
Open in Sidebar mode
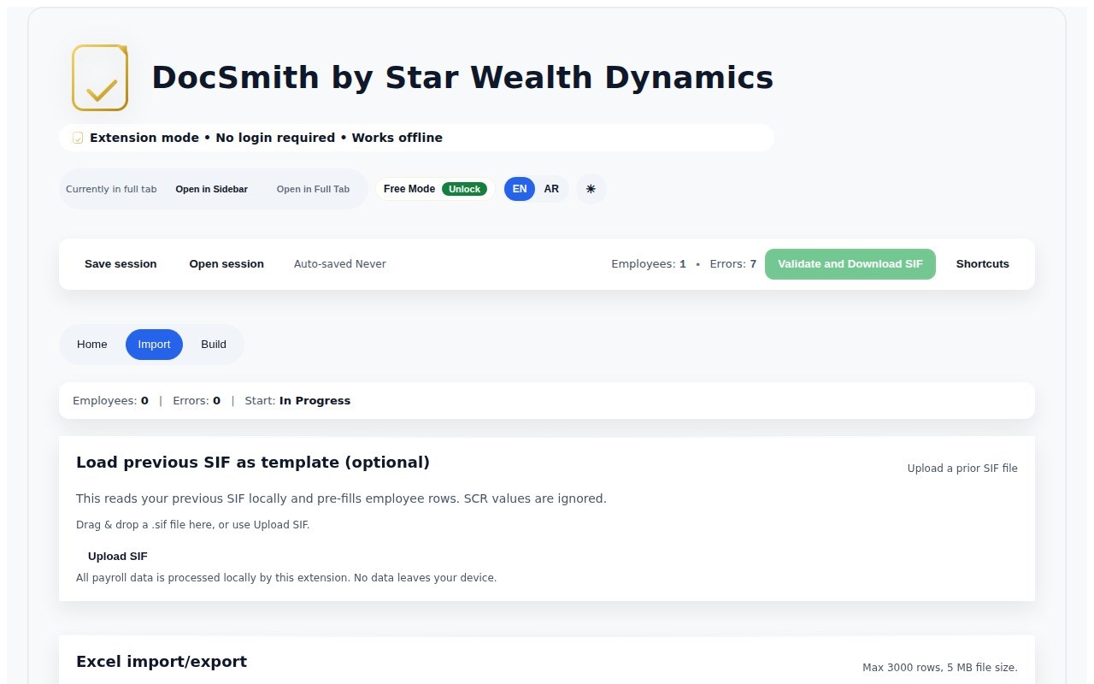pyautogui.click(x=211, y=189)
